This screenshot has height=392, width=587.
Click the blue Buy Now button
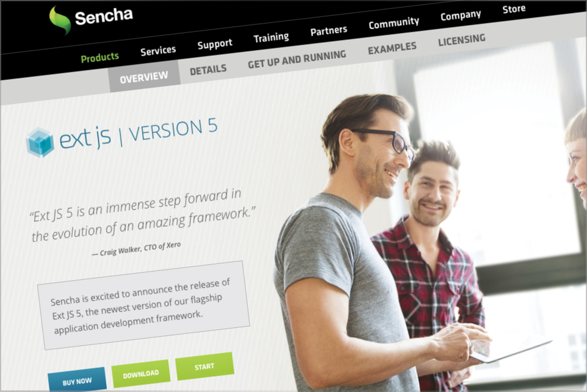click(x=77, y=381)
